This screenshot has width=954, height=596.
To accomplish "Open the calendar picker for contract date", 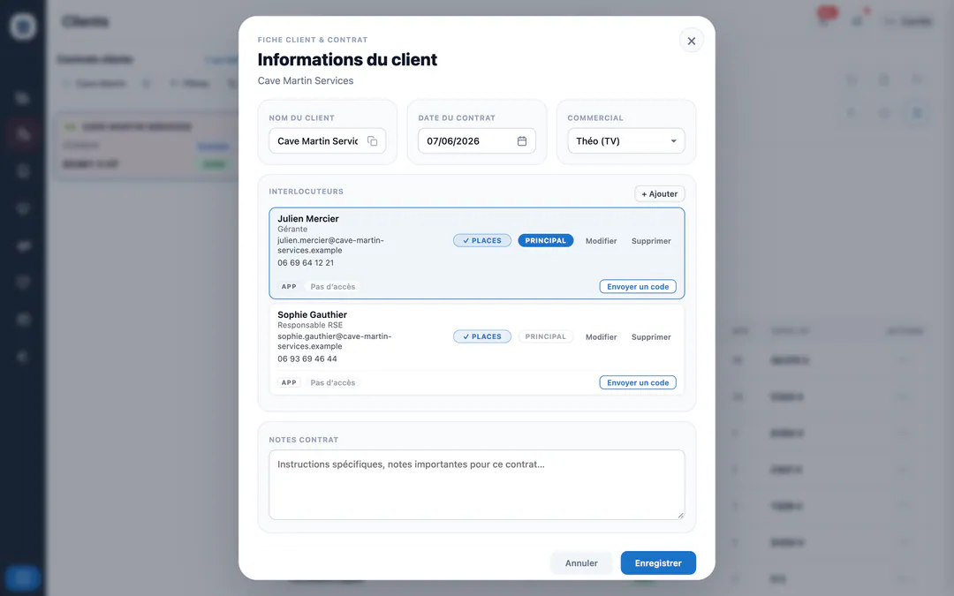I will click(x=522, y=141).
